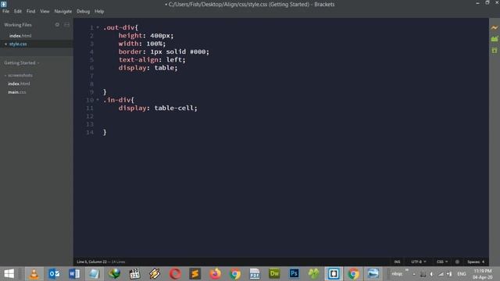The width and height of the screenshot is (500, 281).
Task: Open the Extension Manager icon
Action: click(495, 39)
